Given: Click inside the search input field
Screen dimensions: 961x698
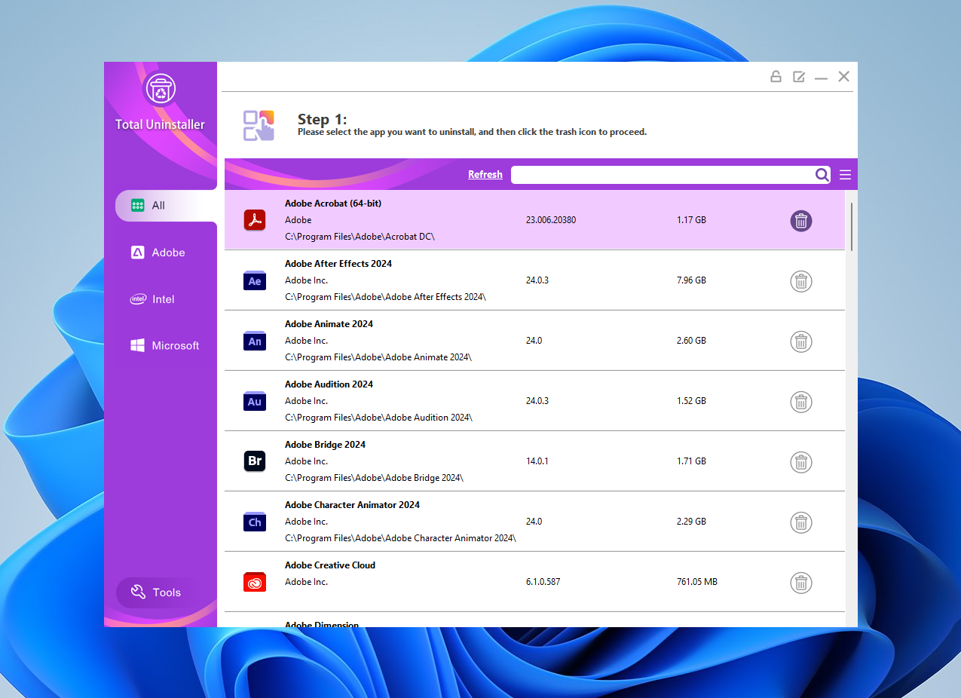Looking at the screenshot, I should (663, 174).
